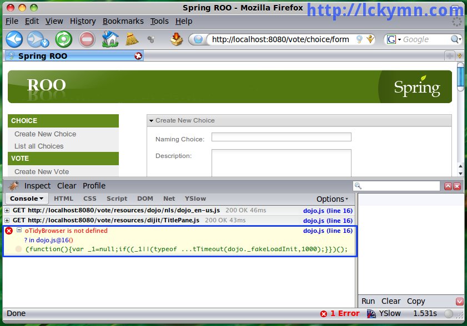Collapse the Create New Choice pane
Screen dimensions: 467x326
pyautogui.click(x=151, y=121)
